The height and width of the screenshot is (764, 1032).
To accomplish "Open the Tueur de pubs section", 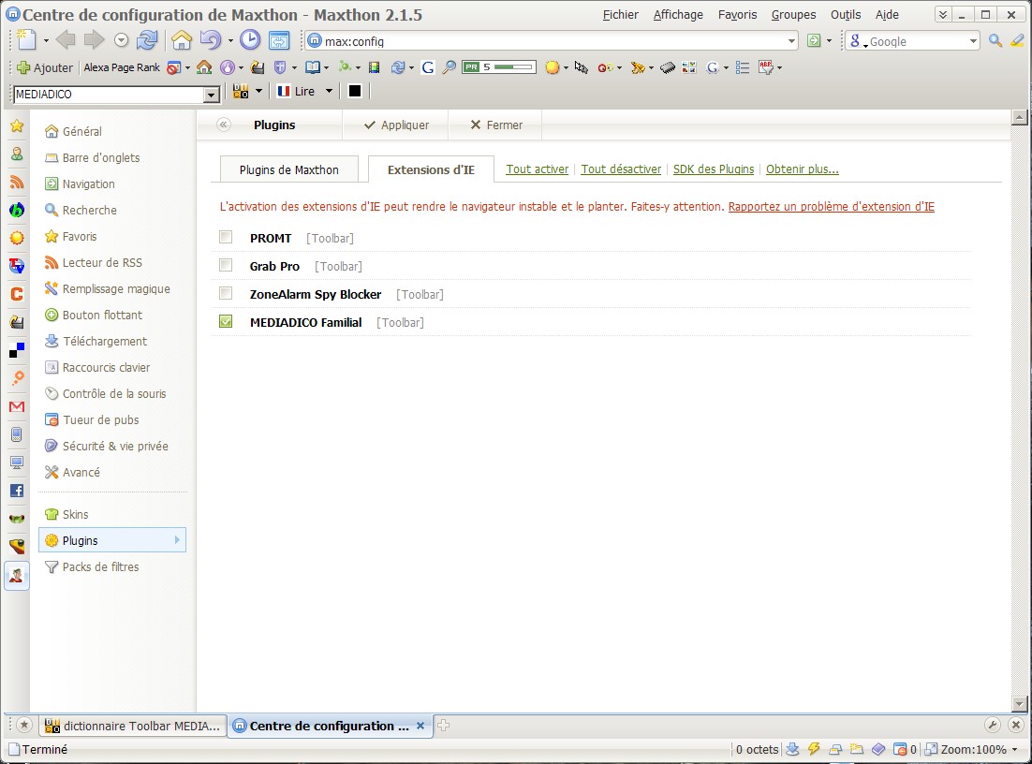I will point(92,419).
